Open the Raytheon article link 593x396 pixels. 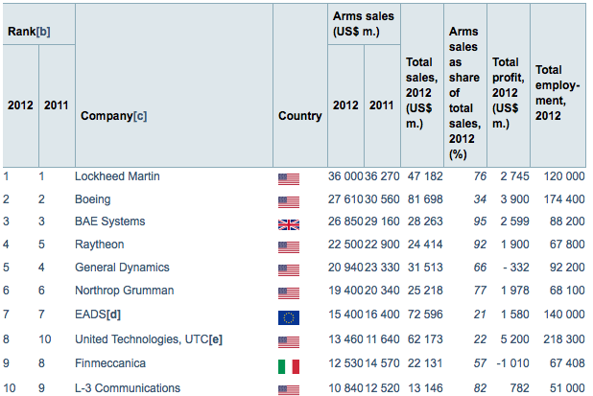pyautogui.click(x=99, y=245)
